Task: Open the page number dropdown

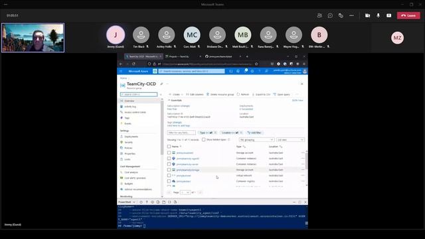Action: tap(185, 193)
